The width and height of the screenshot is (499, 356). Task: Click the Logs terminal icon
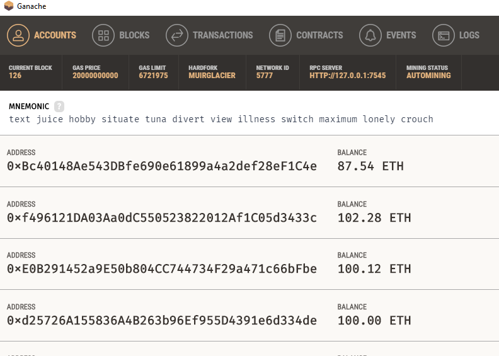pyautogui.click(x=444, y=35)
